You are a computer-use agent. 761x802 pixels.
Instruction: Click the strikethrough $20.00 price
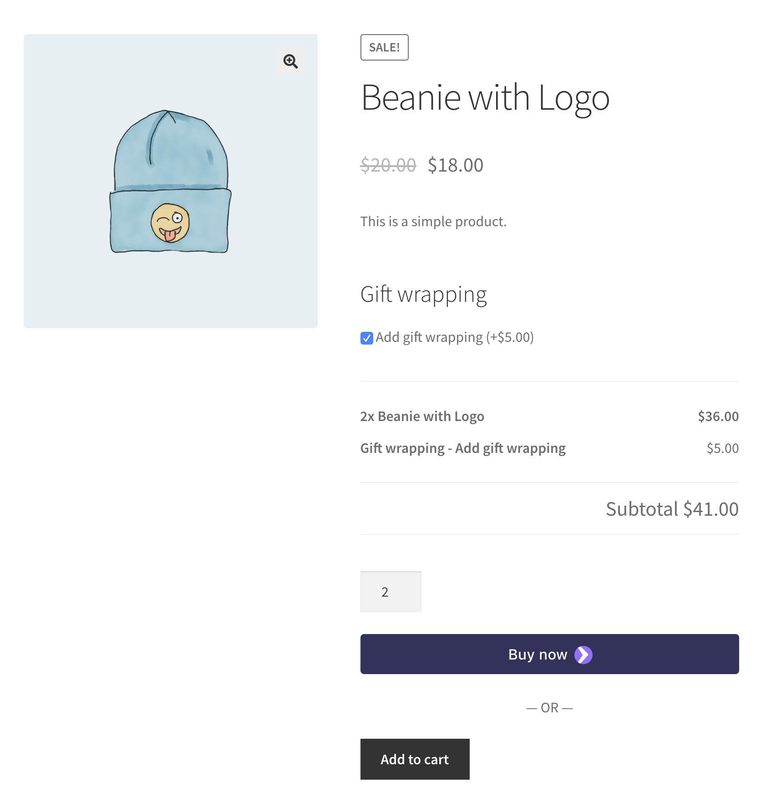pos(387,165)
